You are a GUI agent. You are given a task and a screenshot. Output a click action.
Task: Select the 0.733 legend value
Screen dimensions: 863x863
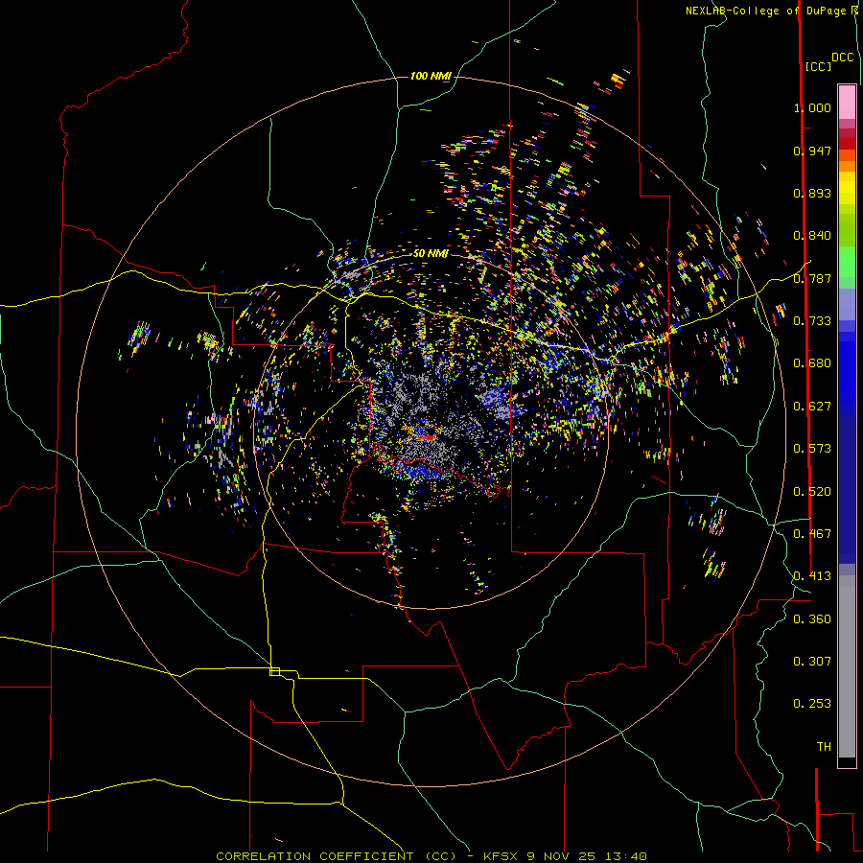click(x=812, y=321)
